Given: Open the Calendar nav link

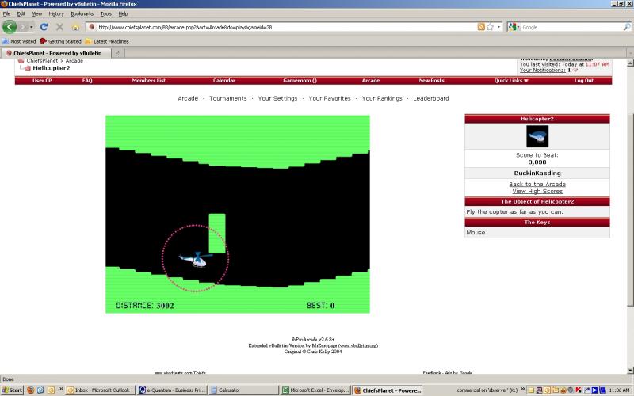Looking at the screenshot, I should click(224, 81).
